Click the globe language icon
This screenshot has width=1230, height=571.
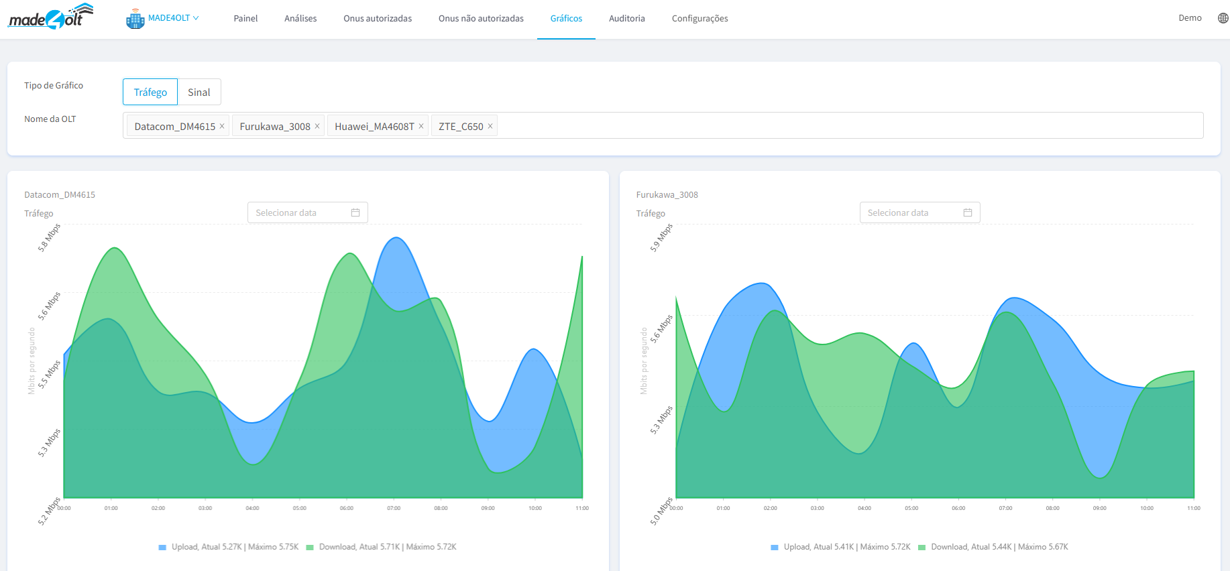pos(1223,18)
